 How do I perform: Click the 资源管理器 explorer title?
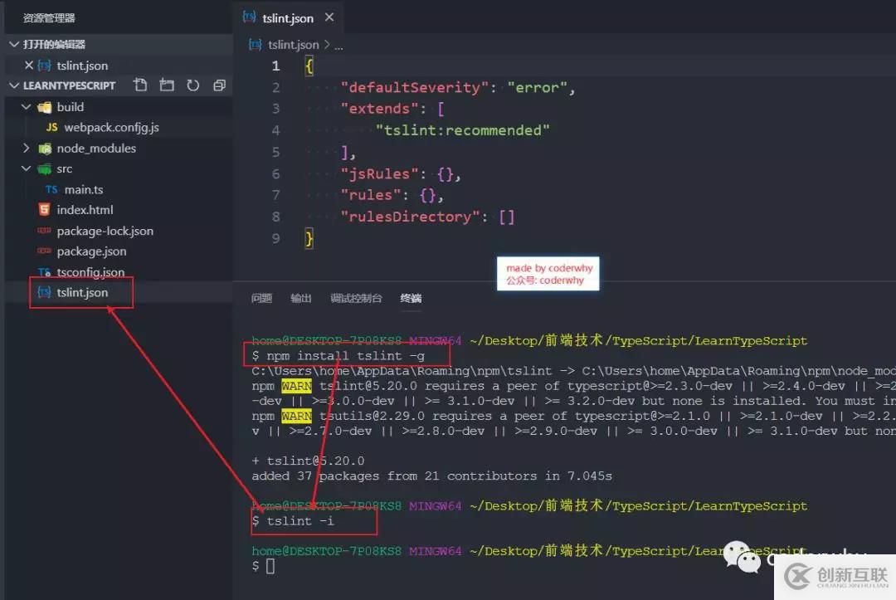pos(49,18)
